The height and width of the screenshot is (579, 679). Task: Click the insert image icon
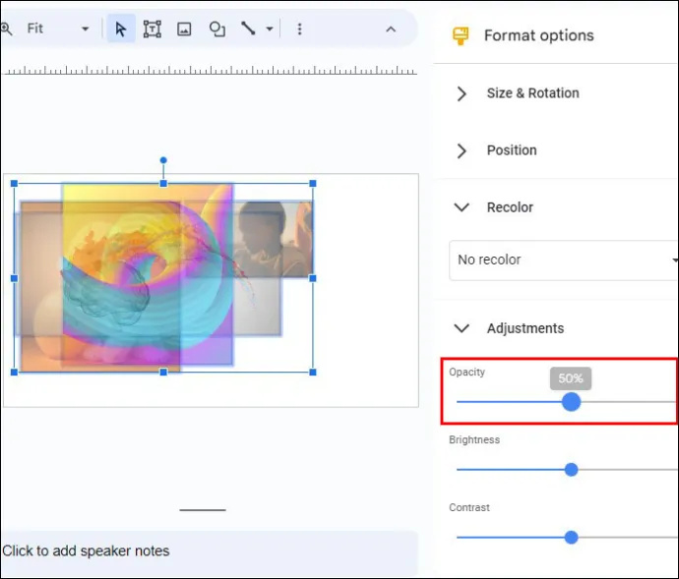(x=184, y=29)
